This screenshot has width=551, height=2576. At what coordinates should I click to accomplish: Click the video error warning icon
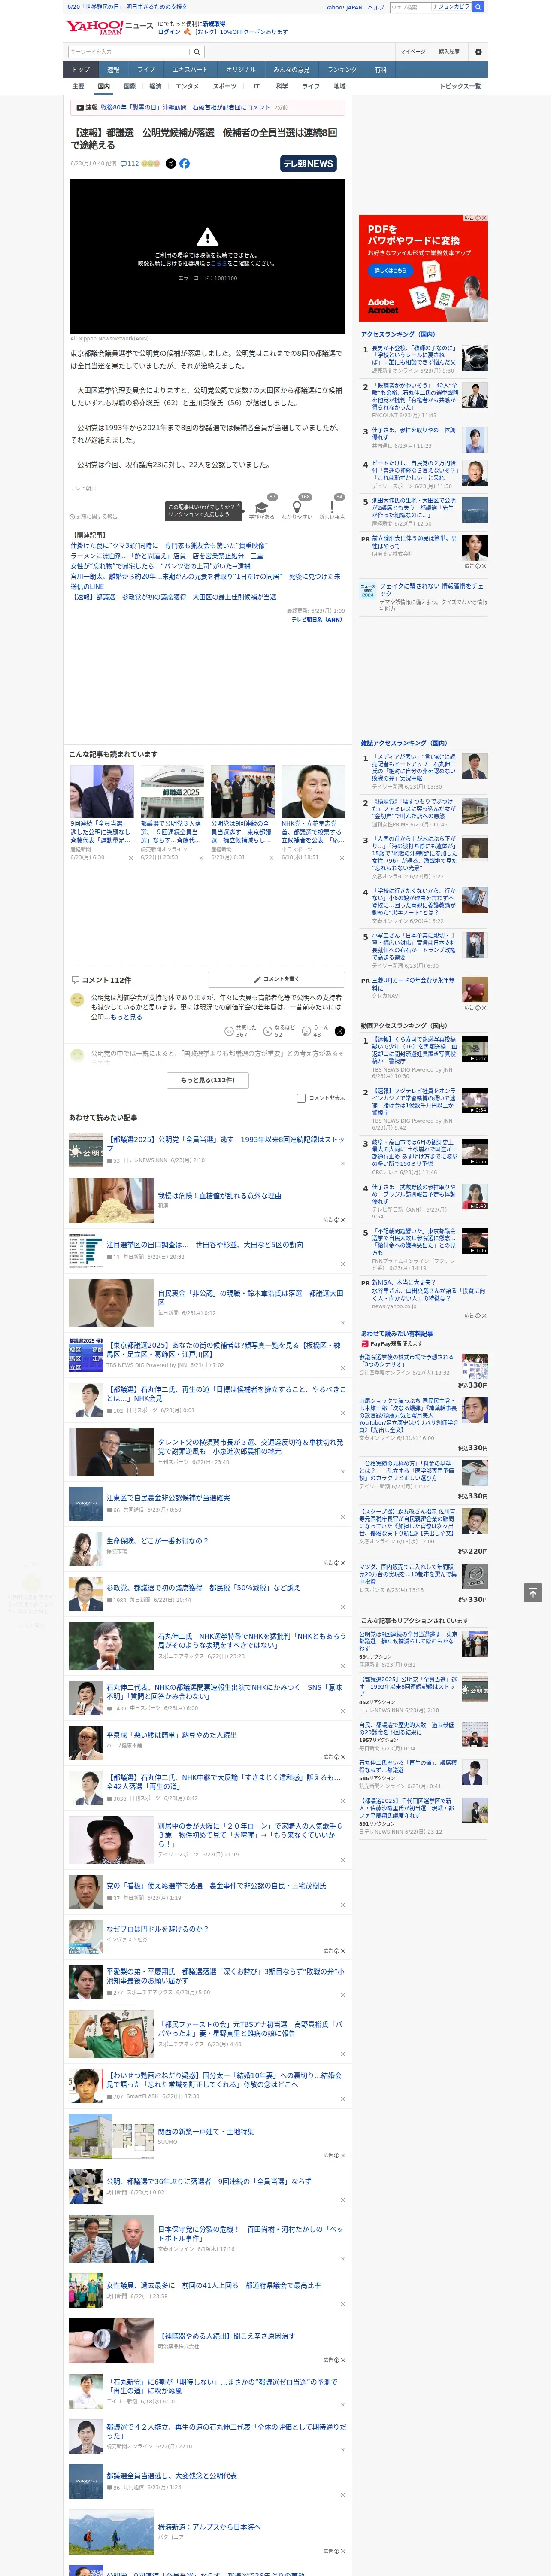(207, 236)
